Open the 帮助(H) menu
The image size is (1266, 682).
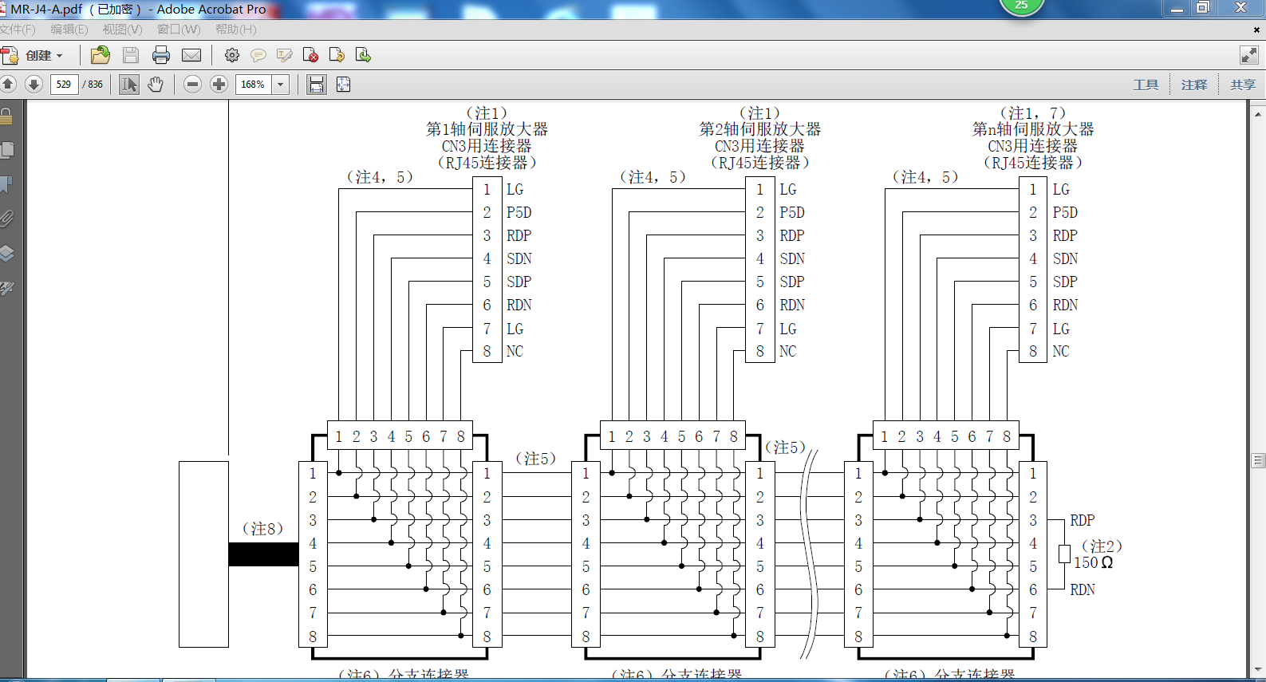pos(235,30)
